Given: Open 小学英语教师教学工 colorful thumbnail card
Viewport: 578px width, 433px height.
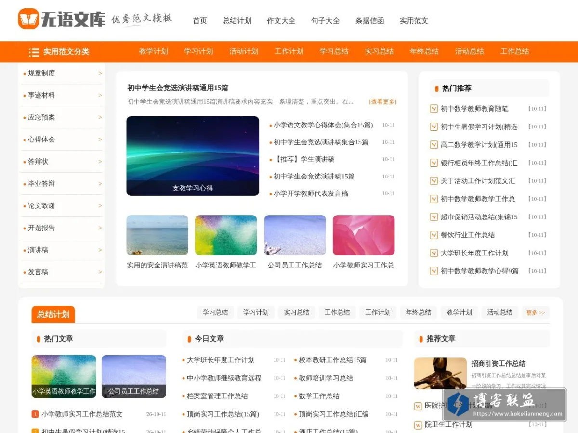Looking at the screenshot, I should click(x=226, y=235).
